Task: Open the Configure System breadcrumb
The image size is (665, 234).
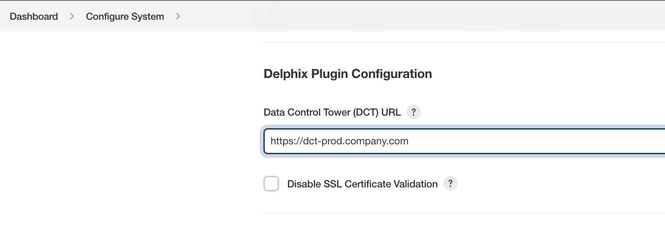Action: click(x=125, y=17)
